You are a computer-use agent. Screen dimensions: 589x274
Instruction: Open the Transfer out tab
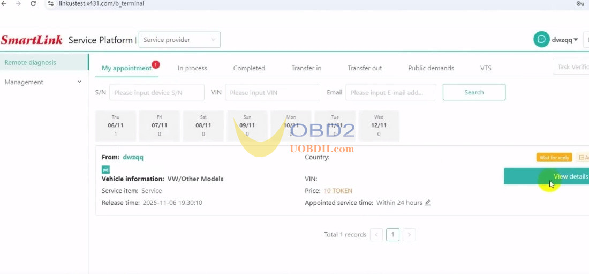tap(364, 68)
